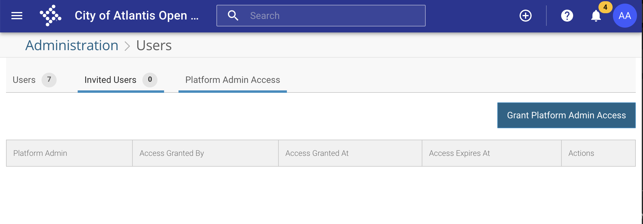The width and height of the screenshot is (643, 224).
Task: Open the hamburger navigation menu
Action: (x=17, y=16)
